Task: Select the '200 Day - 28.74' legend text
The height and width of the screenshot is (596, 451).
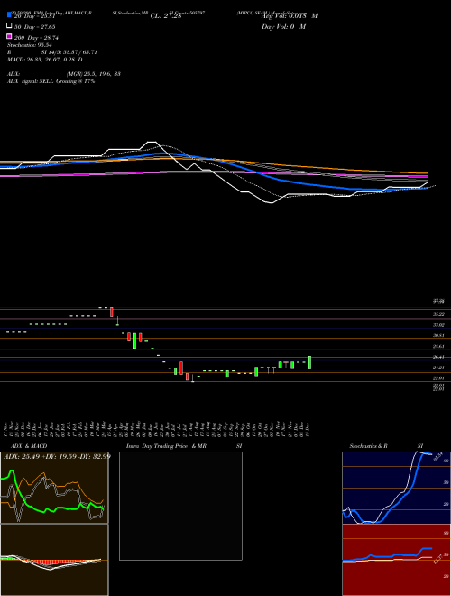Action: [x=36, y=38]
